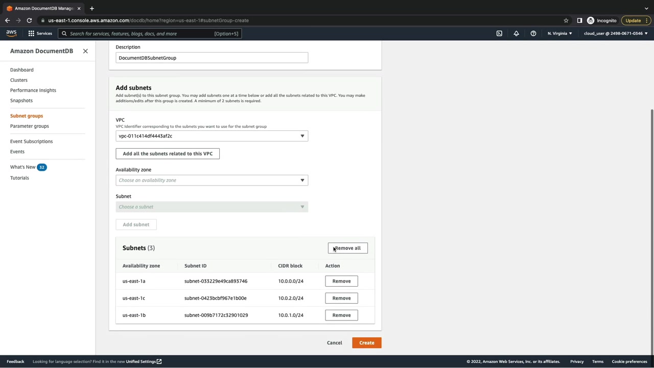Open Performance Insights page
654x368 pixels.
click(x=33, y=90)
